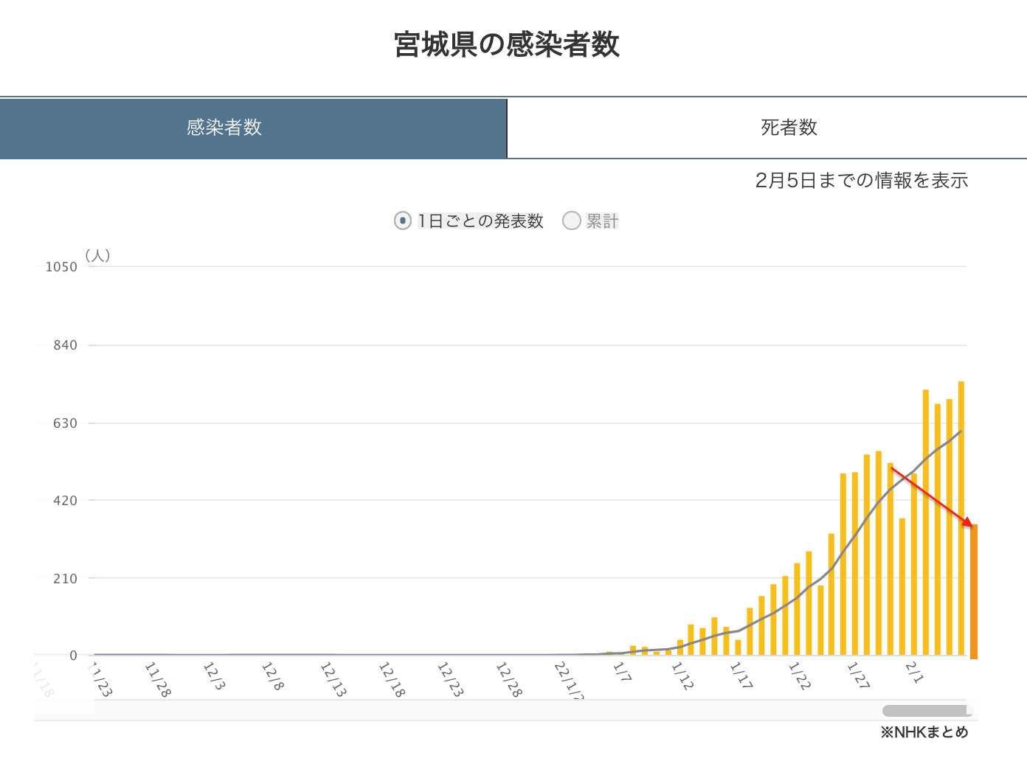Click the 累計 label text
This screenshot has height=761, width=1027.
pyautogui.click(x=602, y=221)
